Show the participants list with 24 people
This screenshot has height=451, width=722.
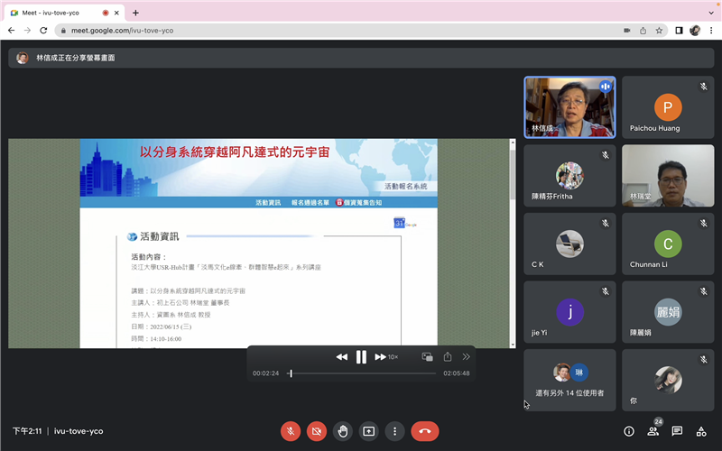[653, 431]
